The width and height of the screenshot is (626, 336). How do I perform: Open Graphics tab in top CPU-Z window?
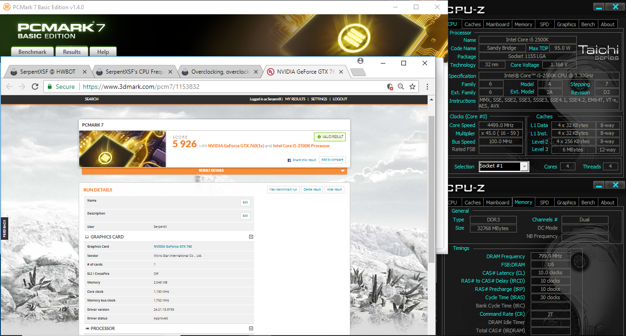566,24
